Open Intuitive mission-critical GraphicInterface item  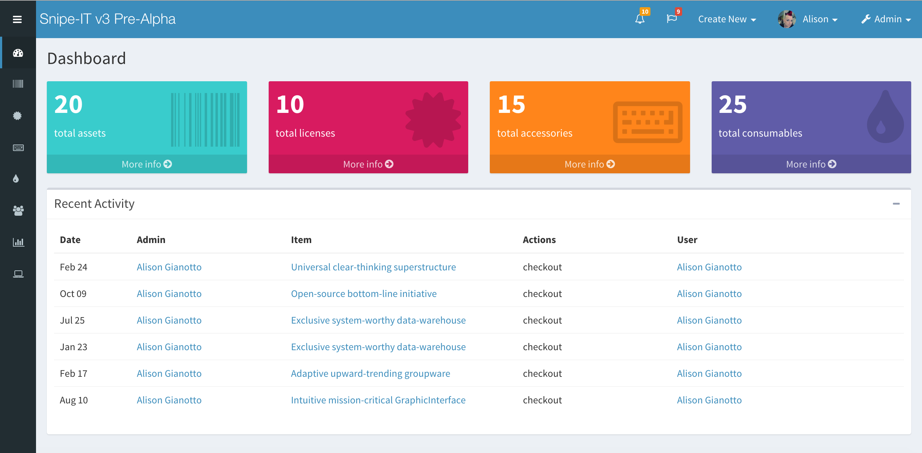[x=378, y=400]
